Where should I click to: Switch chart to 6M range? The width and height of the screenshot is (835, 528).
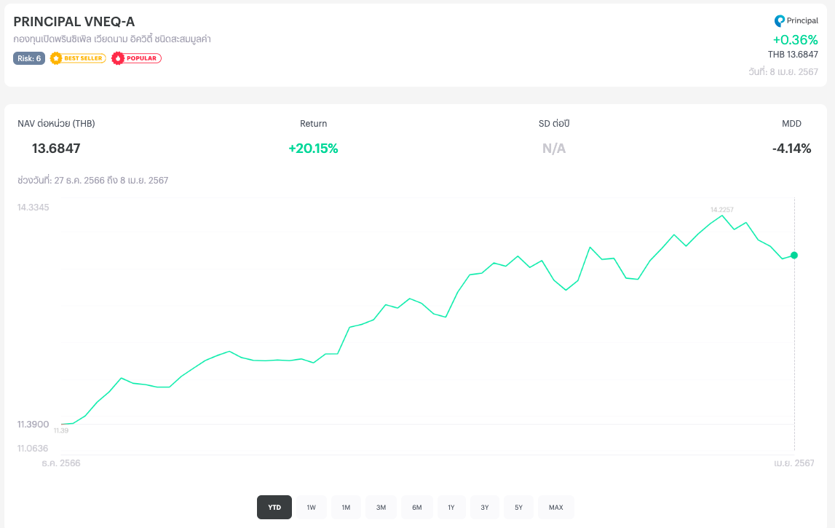[417, 507]
